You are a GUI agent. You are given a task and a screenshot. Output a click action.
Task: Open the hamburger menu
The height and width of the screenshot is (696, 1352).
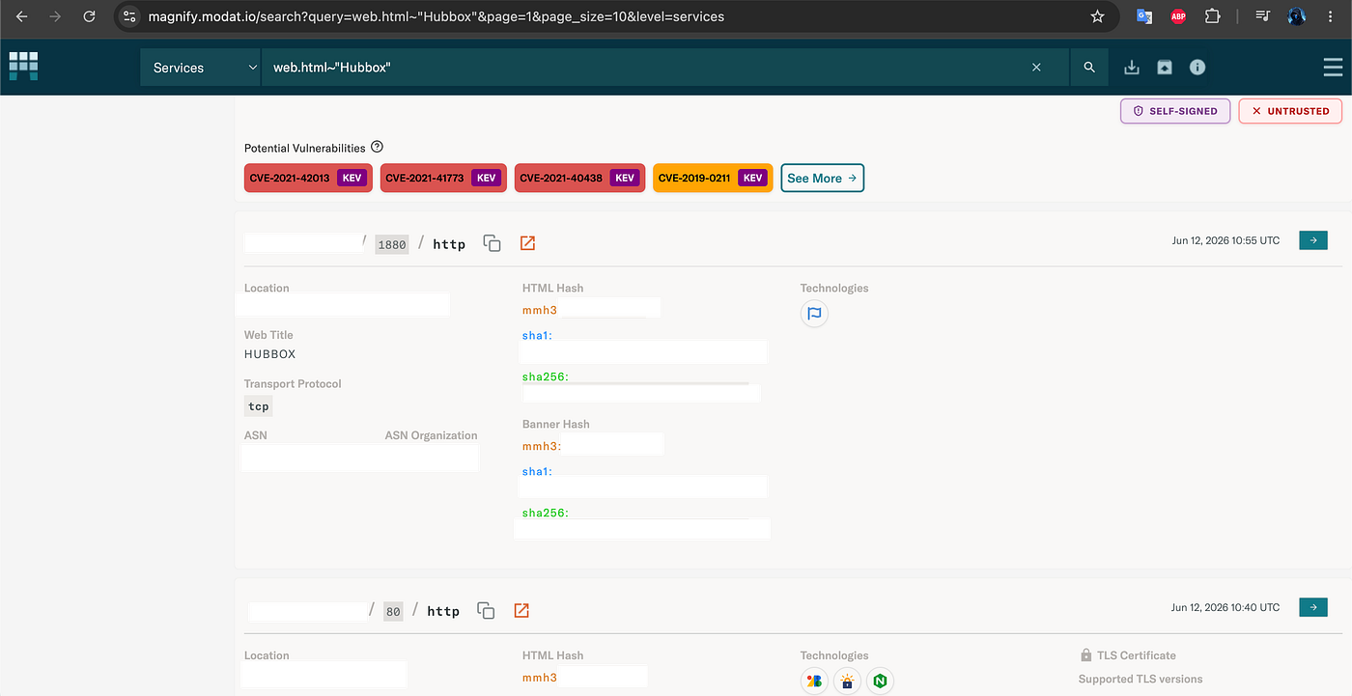[x=1333, y=68]
